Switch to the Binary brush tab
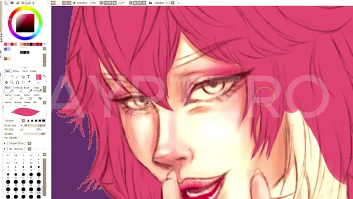Viewport: 353px width, 199px height. pos(16,71)
